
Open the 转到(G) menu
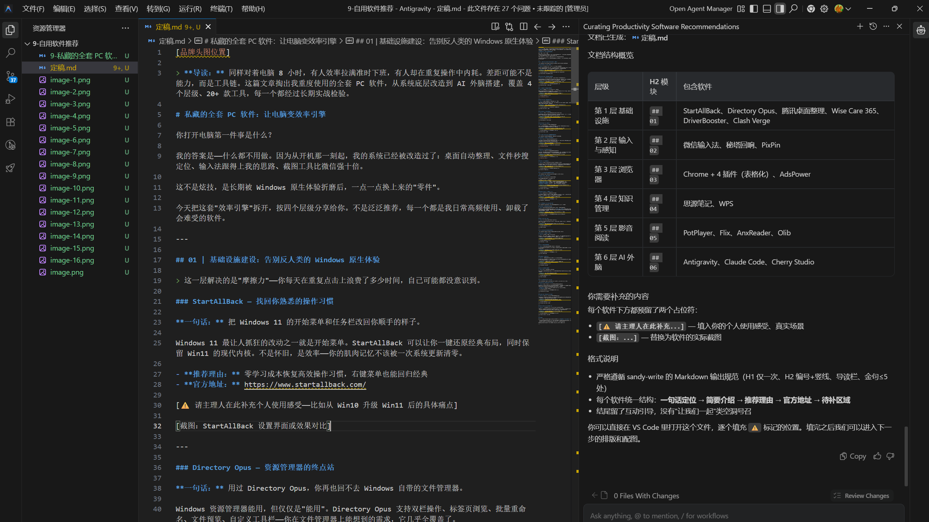(158, 9)
